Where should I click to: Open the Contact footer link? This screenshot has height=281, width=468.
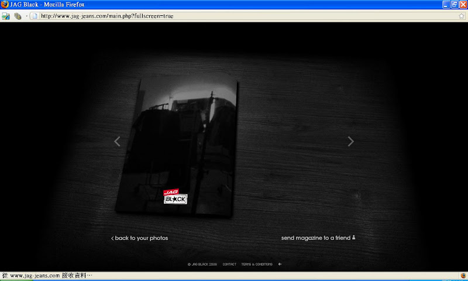229,264
